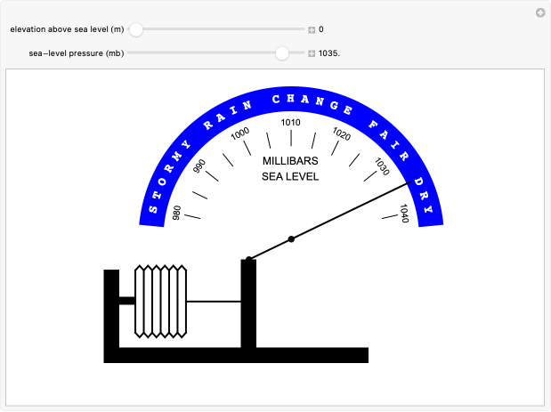Click the plus icon in top-right corner
551x412 pixels.
click(x=539, y=12)
